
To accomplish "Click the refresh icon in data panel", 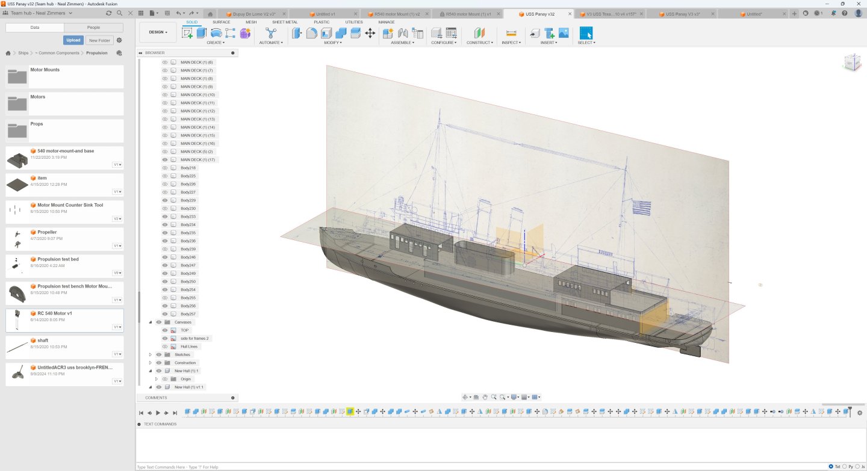I will tap(109, 13).
